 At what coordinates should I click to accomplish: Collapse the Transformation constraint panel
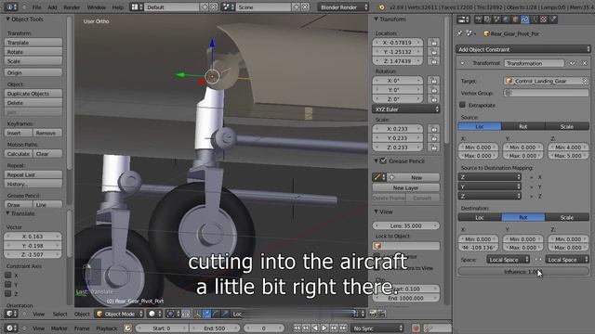point(463,63)
